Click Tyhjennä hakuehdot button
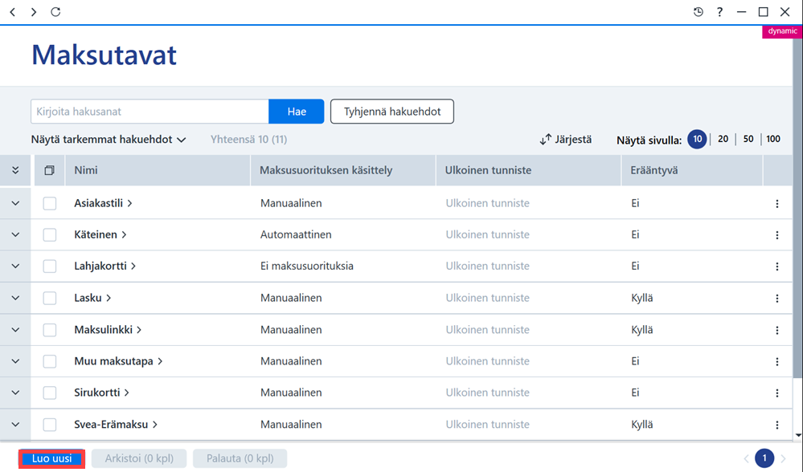Viewport: 803px width, 472px height. 392,112
